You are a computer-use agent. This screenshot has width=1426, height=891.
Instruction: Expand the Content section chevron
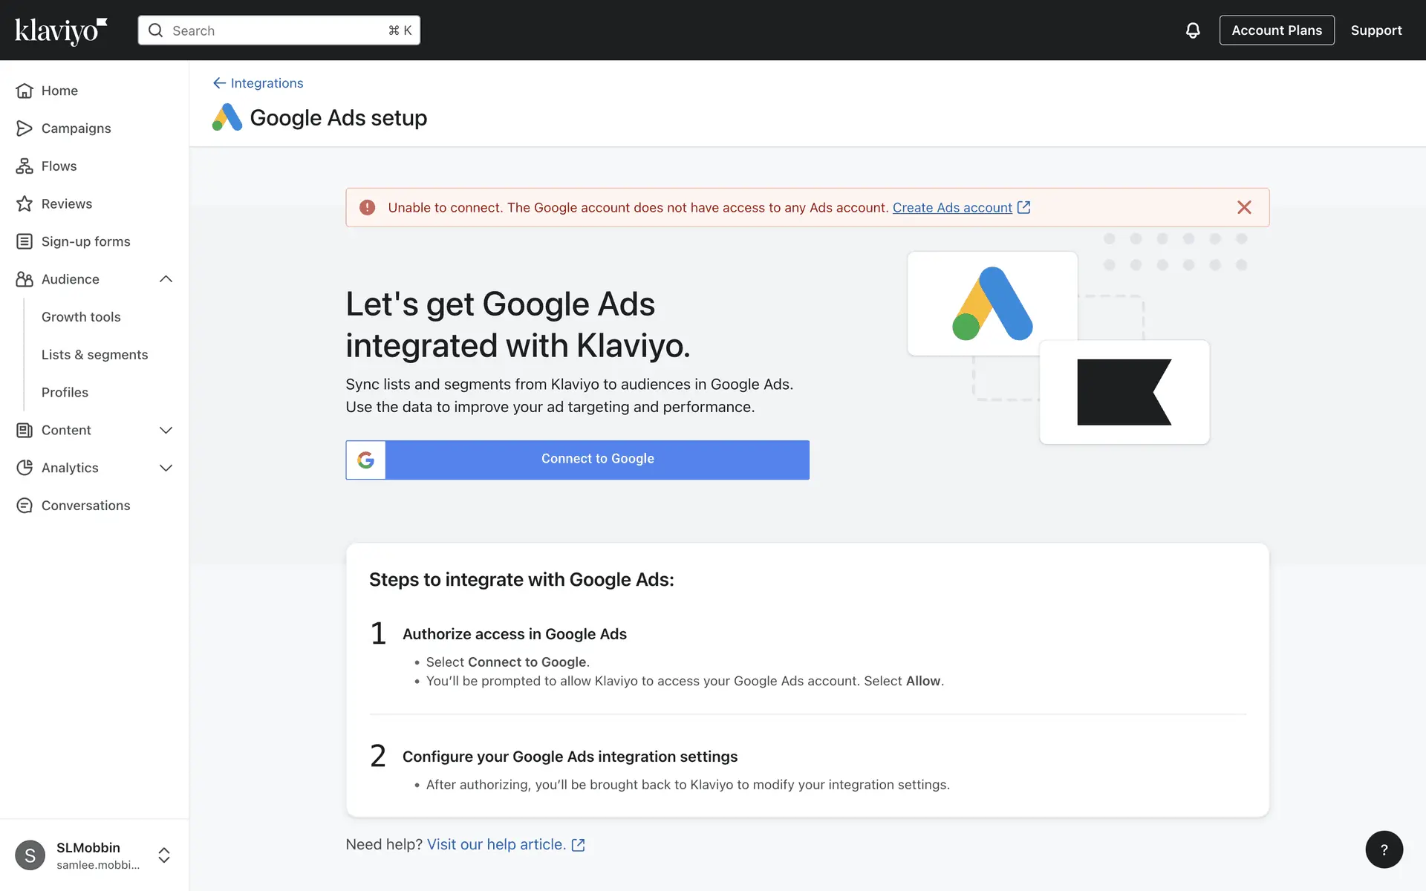[x=166, y=430]
